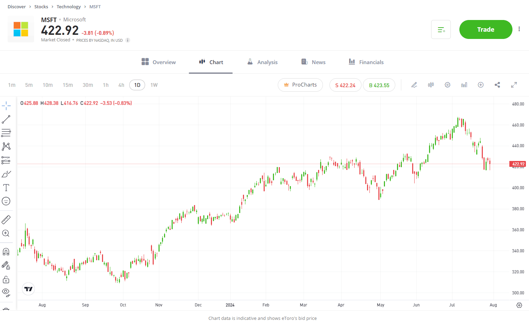Click the Market Closed status text
This screenshot has height=324, width=529.
coord(55,40)
